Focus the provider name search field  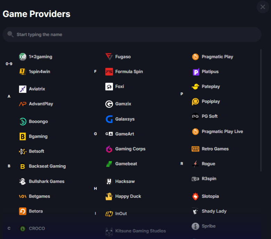click(x=132, y=34)
